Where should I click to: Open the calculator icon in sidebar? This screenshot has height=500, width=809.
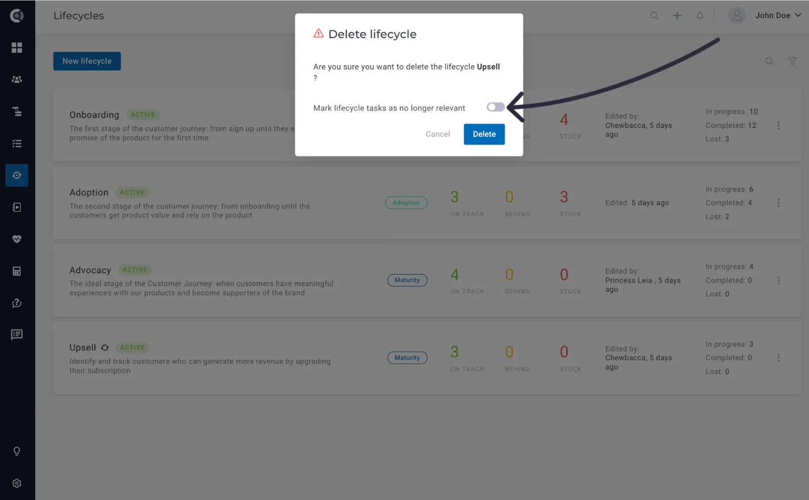coord(17,271)
